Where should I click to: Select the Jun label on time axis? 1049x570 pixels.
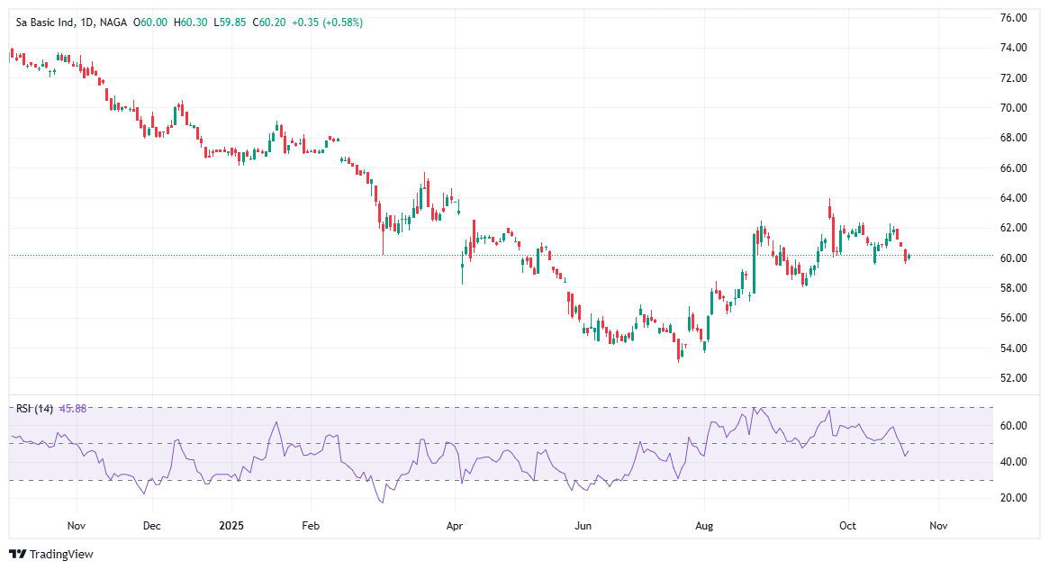583,524
